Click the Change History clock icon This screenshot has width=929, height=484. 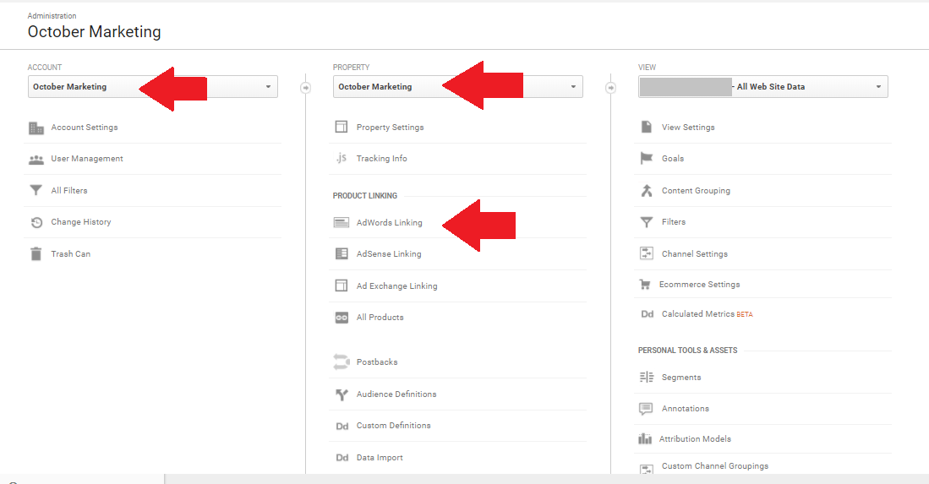point(36,222)
